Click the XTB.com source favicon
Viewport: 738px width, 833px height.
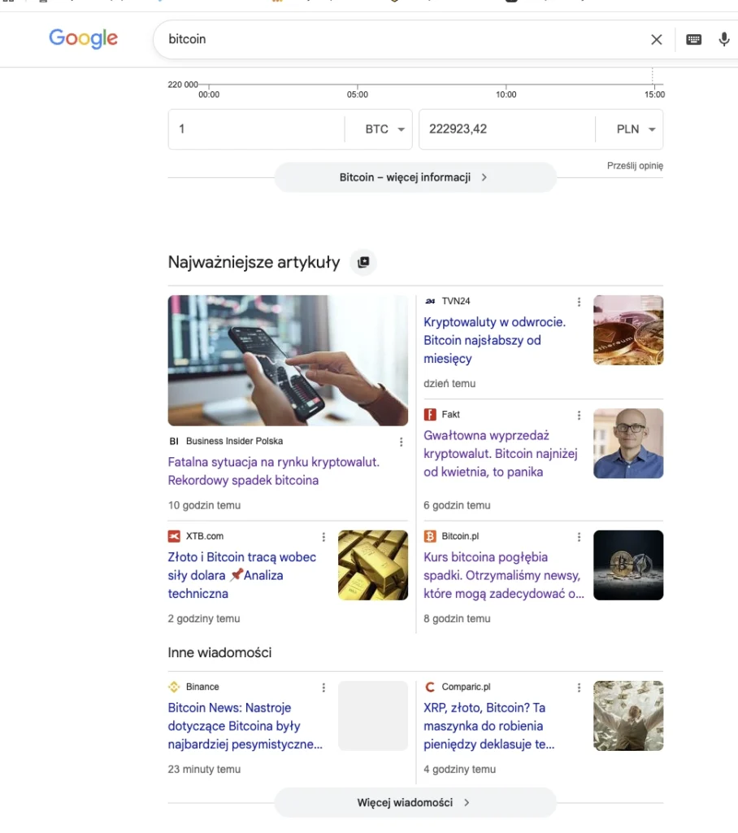[174, 537]
